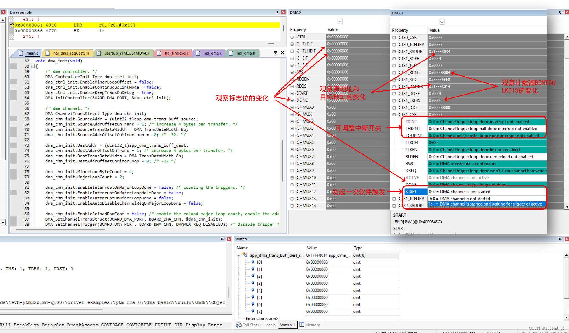Screen dimensions: 569x333
Task: Pin the front DMA0 window
Action: 560,12
